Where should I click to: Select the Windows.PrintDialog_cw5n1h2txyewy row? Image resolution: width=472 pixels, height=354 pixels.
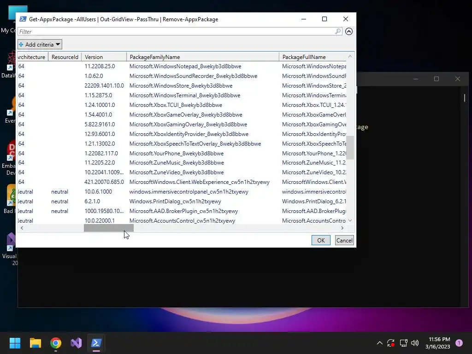tap(182, 201)
